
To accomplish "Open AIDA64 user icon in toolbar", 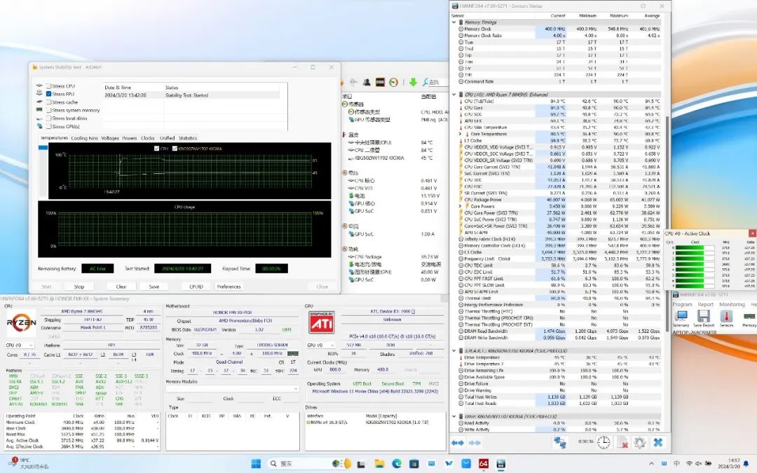I will [x=367, y=82].
